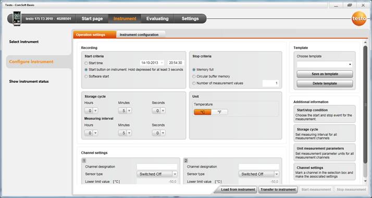The width and height of the screenshot is (372, 198).
Task: Click the Channel settings info box
Action: pos(325,171)
